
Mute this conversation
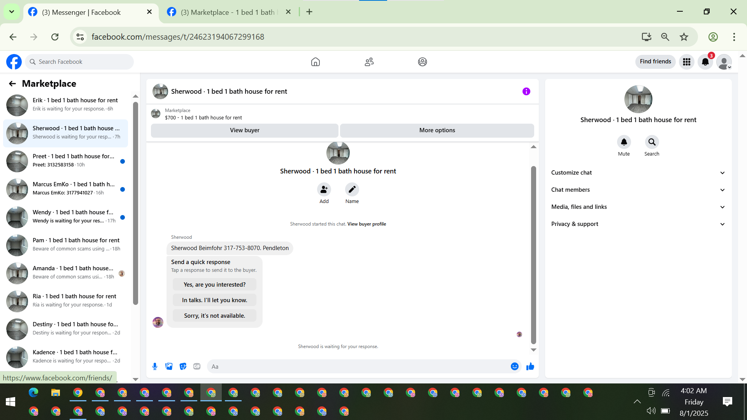click(x=624, y=142)
